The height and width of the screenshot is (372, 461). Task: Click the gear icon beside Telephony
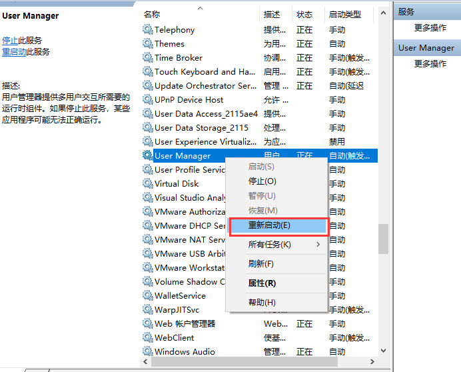pyautogui.click(x=148, y=29)
